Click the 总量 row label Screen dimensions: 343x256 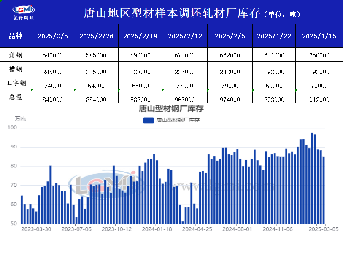[x=16, y=97]
